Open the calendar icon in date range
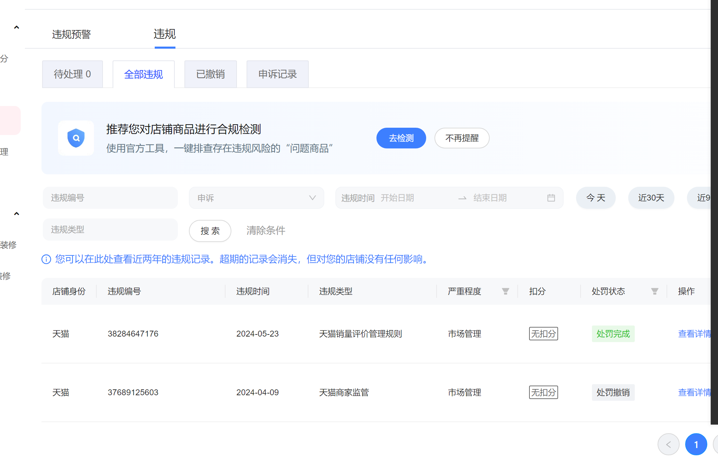This screenshot has height=476, width=718. (x=551, y=198)
